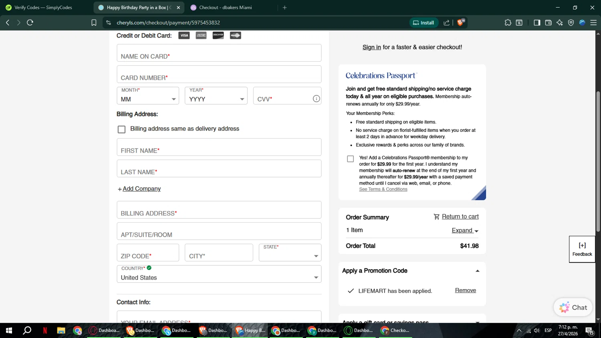
Task: Open the expiration YEAR dropdown
Action: 216,96
